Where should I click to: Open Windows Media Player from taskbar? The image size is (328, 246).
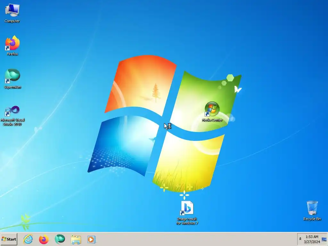(91, 240)
